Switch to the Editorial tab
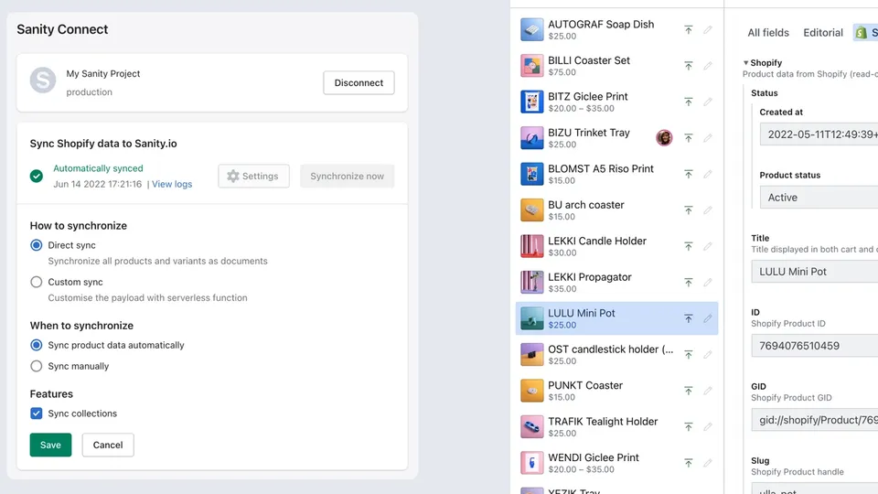 click(x=823, y=33)
